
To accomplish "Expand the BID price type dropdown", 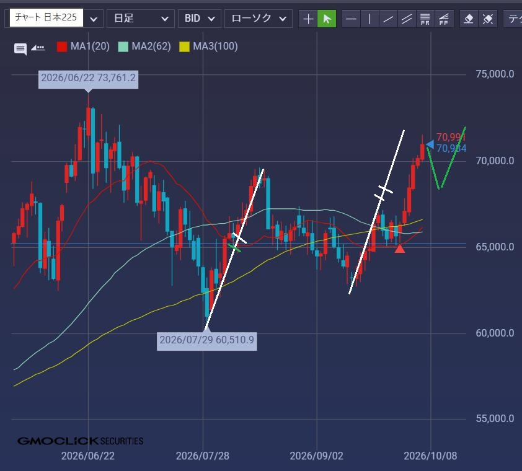I will pos(200,19).
